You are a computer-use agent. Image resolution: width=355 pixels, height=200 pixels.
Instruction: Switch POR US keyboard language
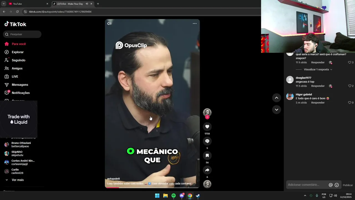(324, 196)
